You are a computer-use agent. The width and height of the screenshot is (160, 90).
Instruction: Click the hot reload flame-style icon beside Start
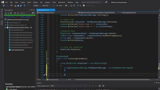pos(66,5)
